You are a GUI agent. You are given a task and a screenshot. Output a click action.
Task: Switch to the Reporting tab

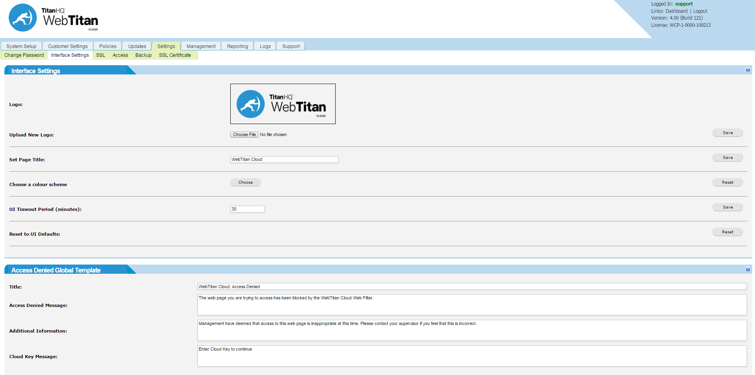pyautogui.click(x=238, y=46)
